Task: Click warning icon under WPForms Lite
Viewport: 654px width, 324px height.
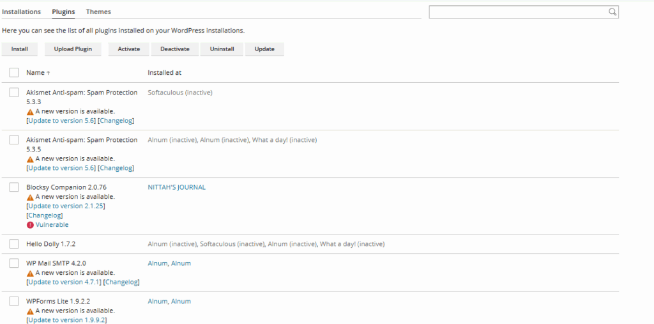Action: (30, 311)
